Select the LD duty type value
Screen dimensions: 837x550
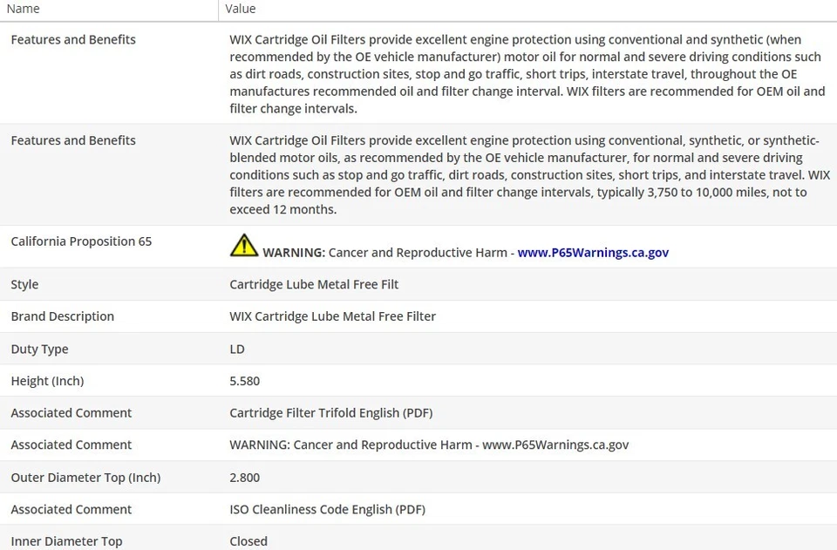(237, 349)
